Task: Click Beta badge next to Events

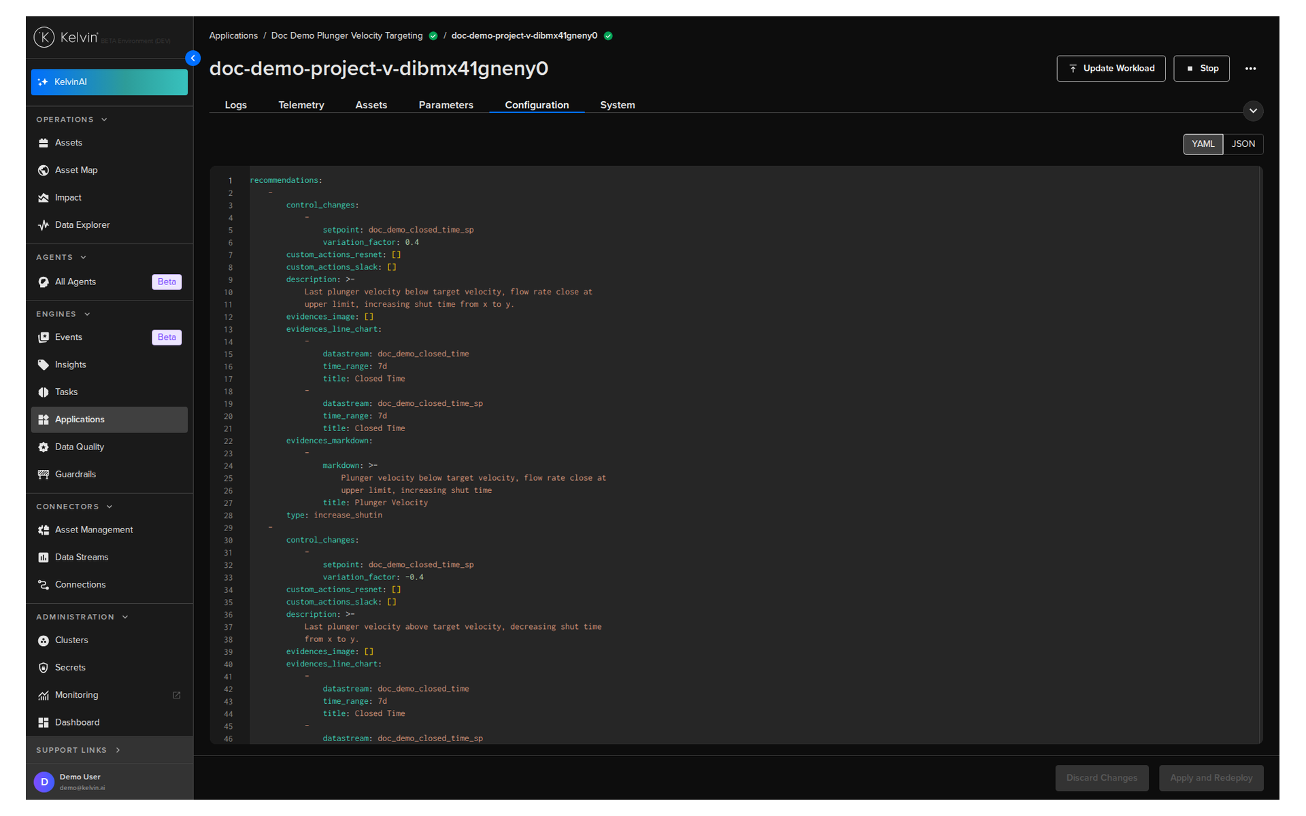Action: [x=167, y=337]
